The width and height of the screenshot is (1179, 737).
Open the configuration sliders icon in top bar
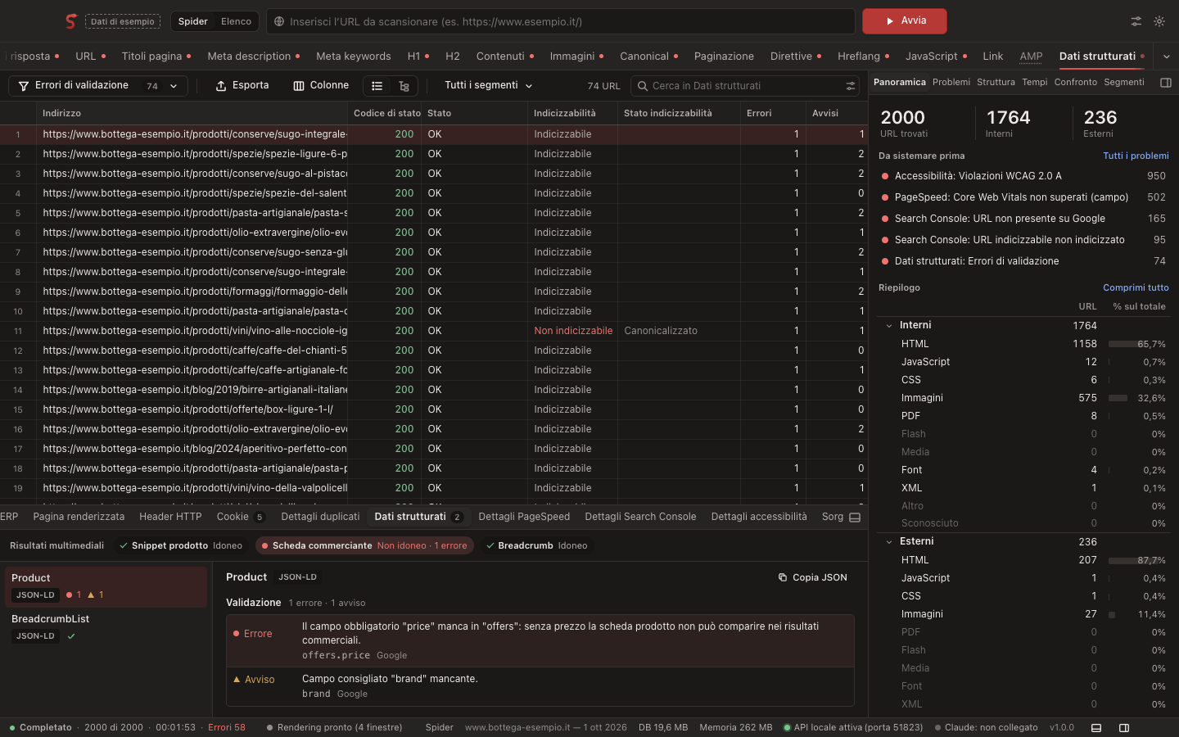coord(1136,21)
